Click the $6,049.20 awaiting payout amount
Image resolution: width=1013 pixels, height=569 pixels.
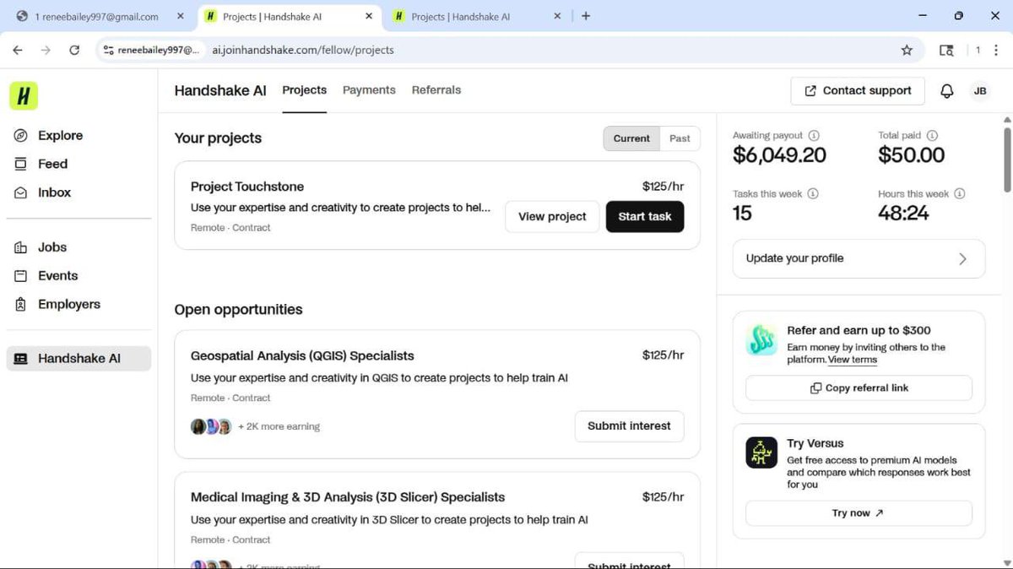click(779, 155)
